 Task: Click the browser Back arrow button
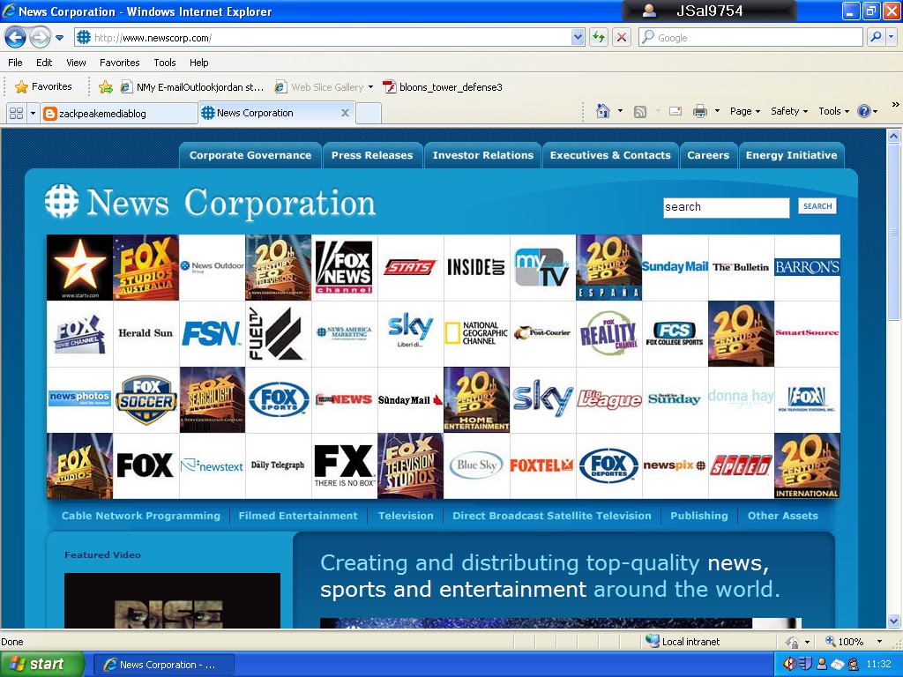(x=16, y=38)
